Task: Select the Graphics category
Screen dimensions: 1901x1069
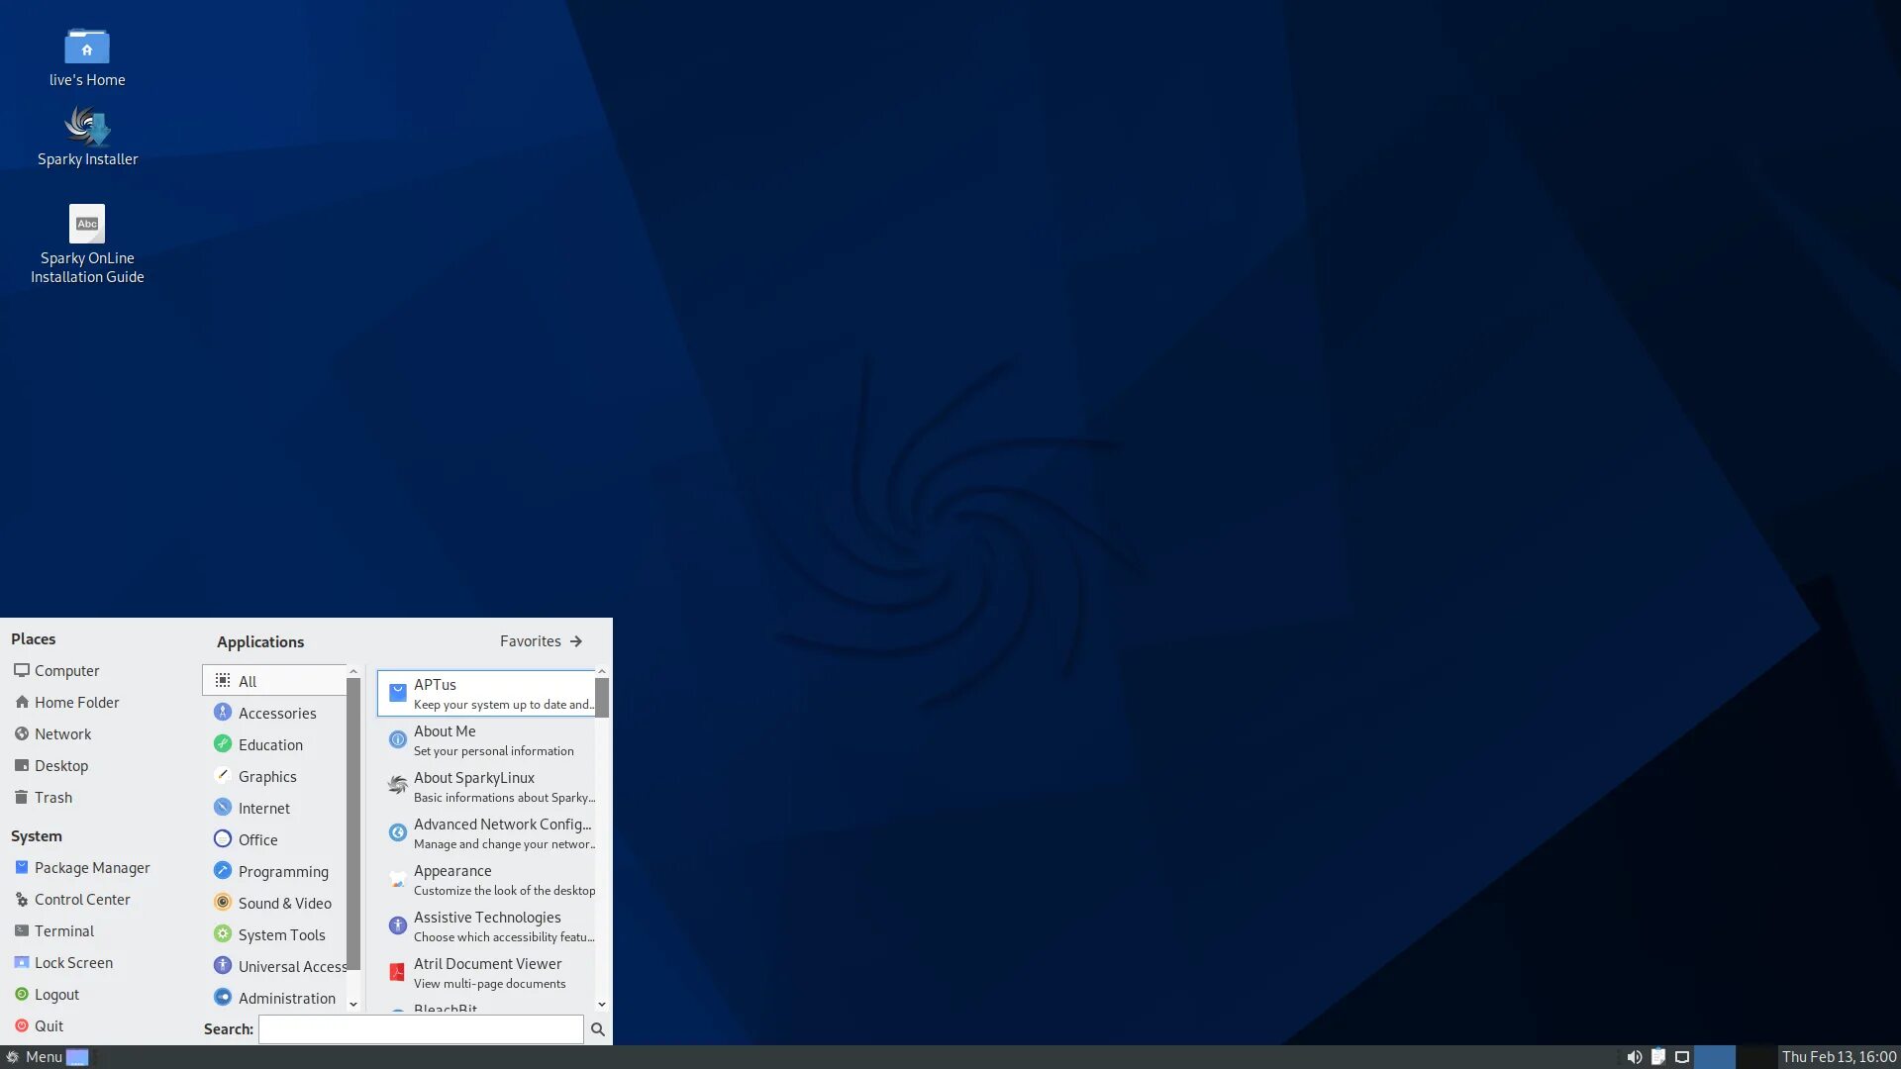Action: point(267,777)
